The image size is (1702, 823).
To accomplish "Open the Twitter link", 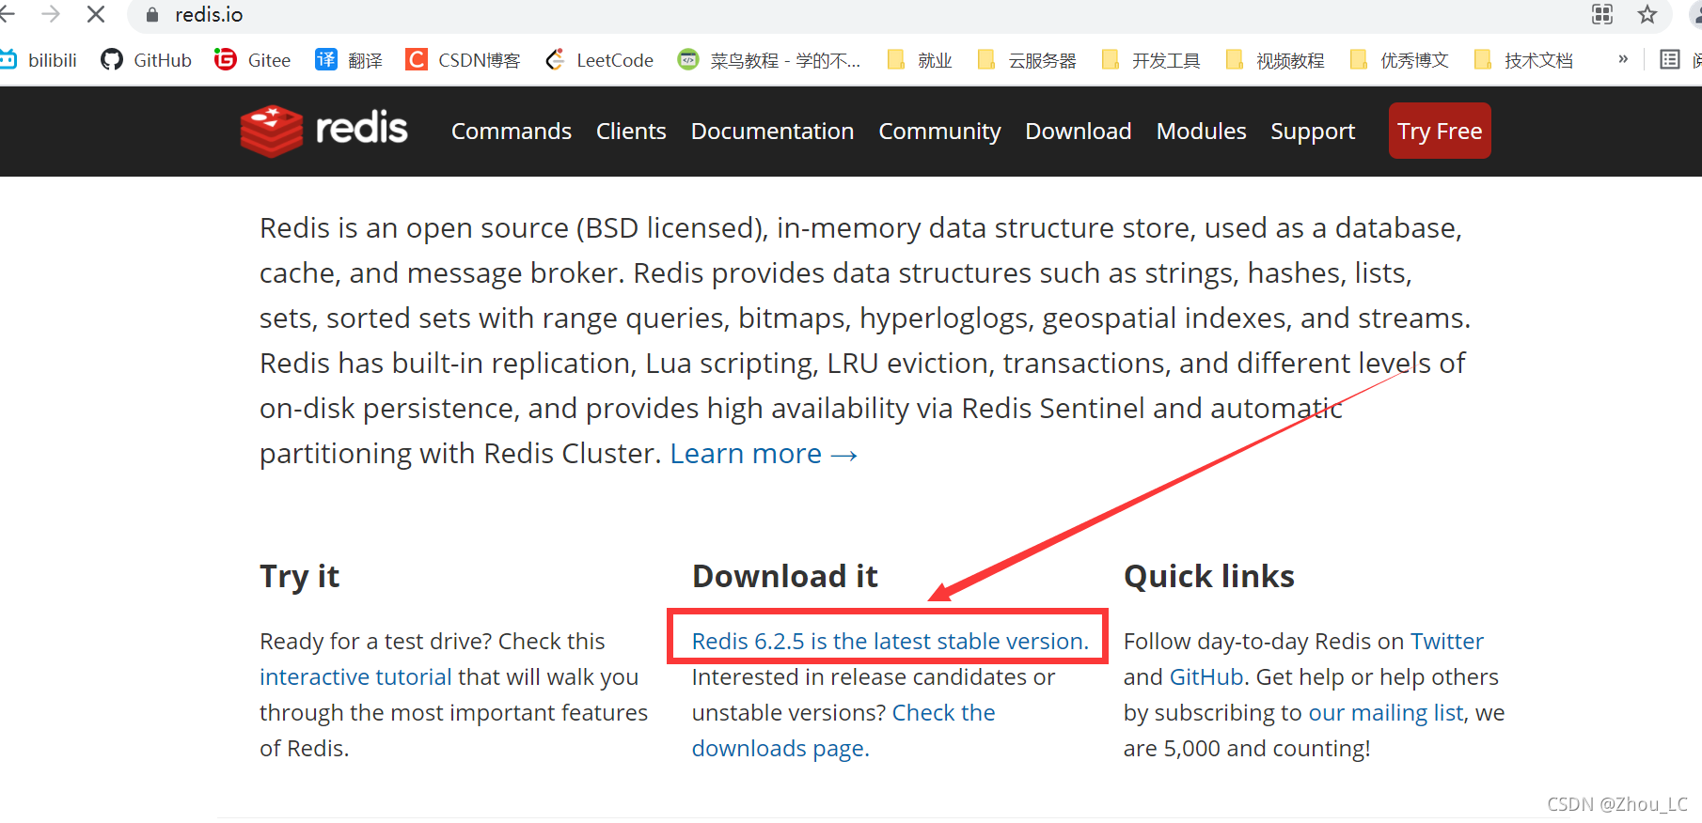I will click(1446, 642).
